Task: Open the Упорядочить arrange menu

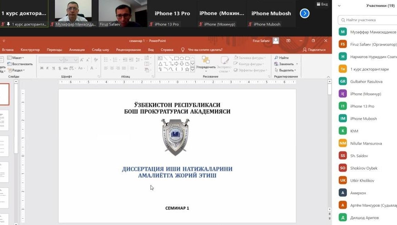Action: pyautogui.click(x=206, y=63)
